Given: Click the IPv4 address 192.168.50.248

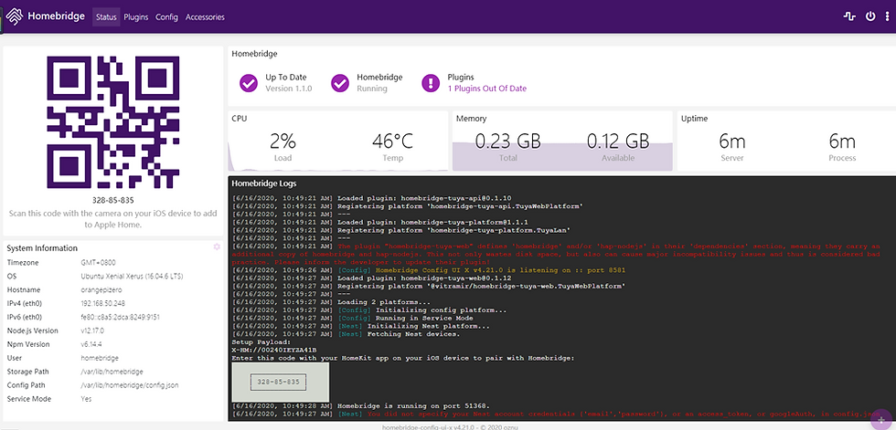Looking at the screenshot, I should [x=102, y=303].
